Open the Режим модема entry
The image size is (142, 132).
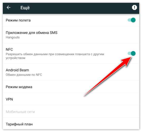click(71, 87)
